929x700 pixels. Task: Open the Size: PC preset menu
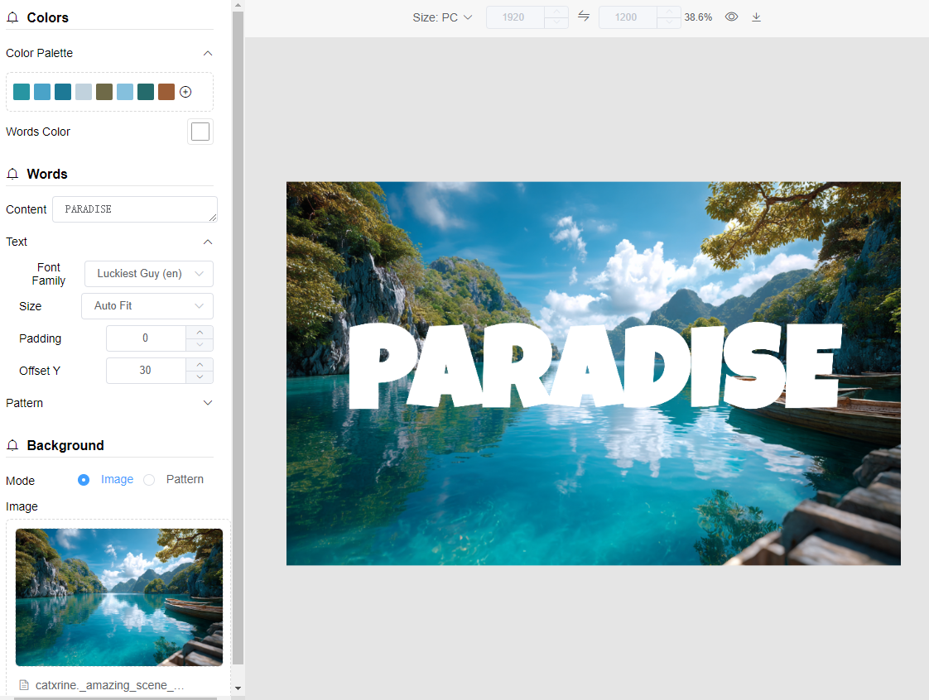point(442,17)
